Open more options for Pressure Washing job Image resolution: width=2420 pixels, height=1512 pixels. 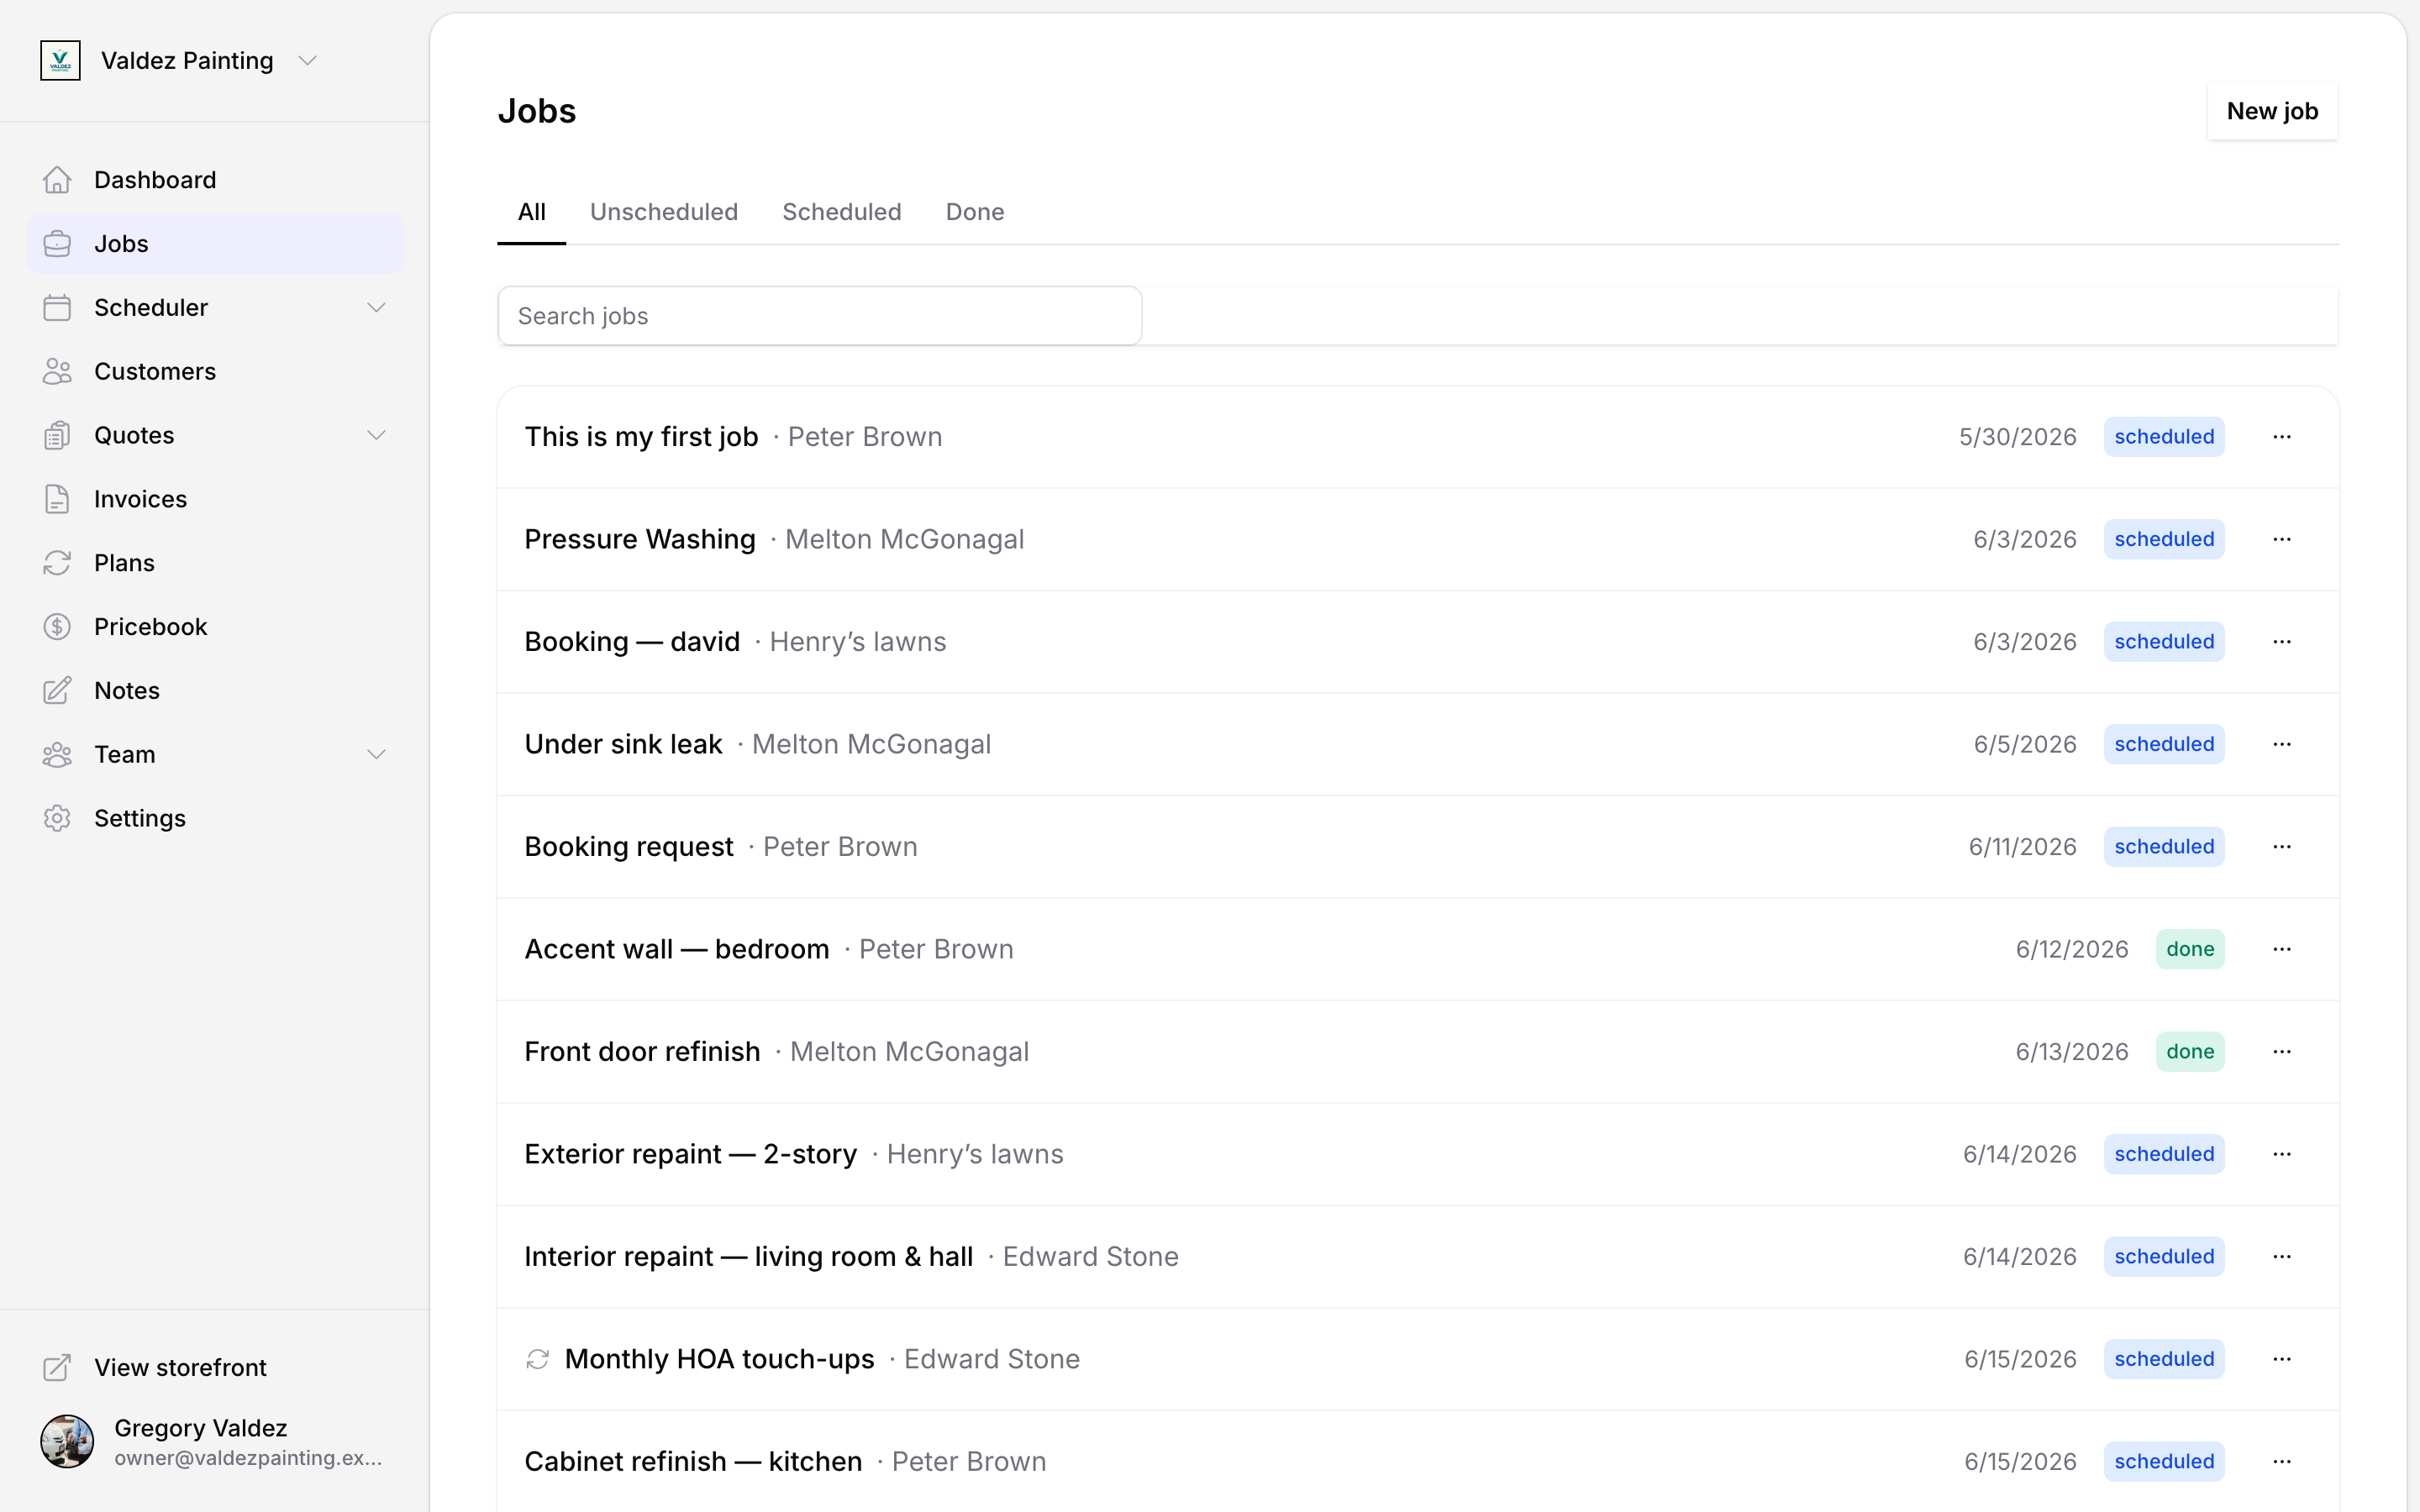point(2282,540)
